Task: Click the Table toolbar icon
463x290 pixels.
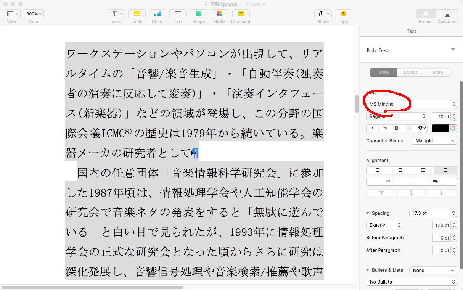Action: (137, 14)
